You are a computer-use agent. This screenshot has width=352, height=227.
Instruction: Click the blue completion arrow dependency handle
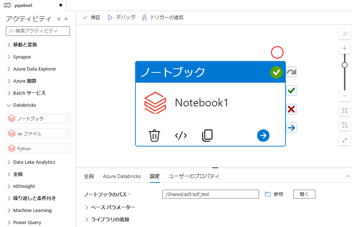point(291,128)
